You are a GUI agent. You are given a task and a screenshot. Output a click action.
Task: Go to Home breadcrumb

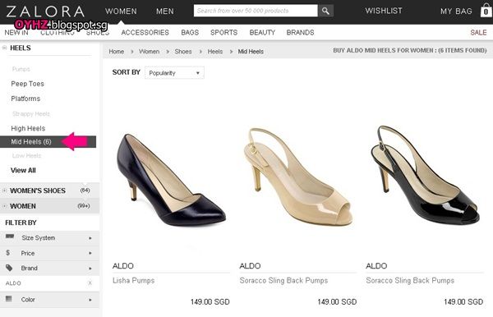tap(117, 52)
